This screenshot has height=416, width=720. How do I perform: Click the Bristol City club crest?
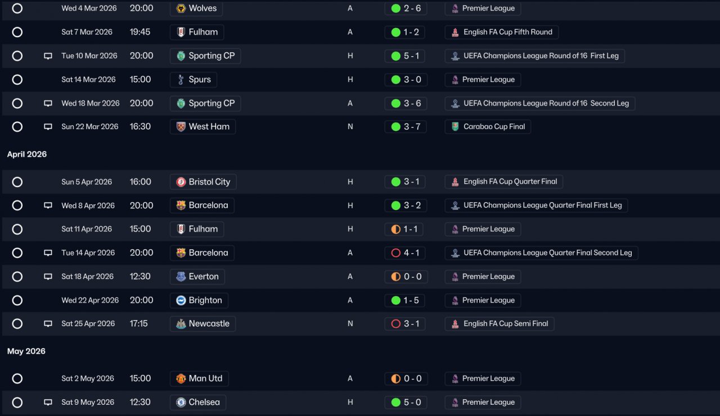point(181,182)
